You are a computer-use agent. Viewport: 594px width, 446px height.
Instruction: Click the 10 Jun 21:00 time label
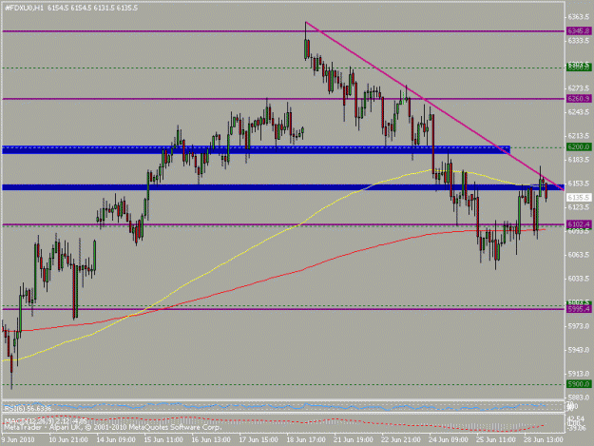point(68,439)
